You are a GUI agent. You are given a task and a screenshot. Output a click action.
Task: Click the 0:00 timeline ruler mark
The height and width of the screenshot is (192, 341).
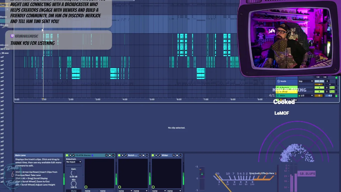click(x=17, y=99)
